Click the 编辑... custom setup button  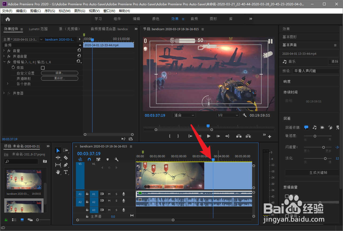pos(59,73)
